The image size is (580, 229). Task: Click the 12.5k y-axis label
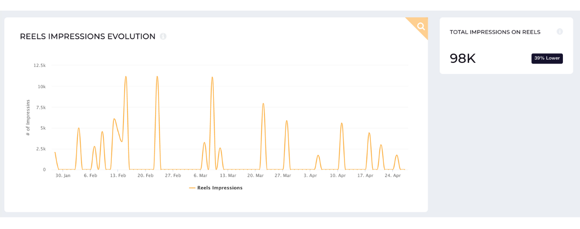[40, 66]
